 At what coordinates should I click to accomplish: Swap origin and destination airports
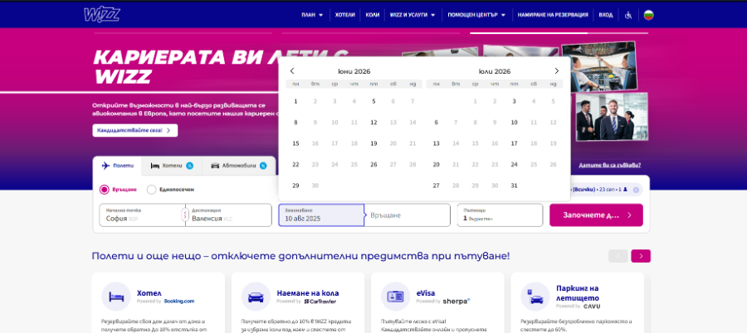click(185, 215)
